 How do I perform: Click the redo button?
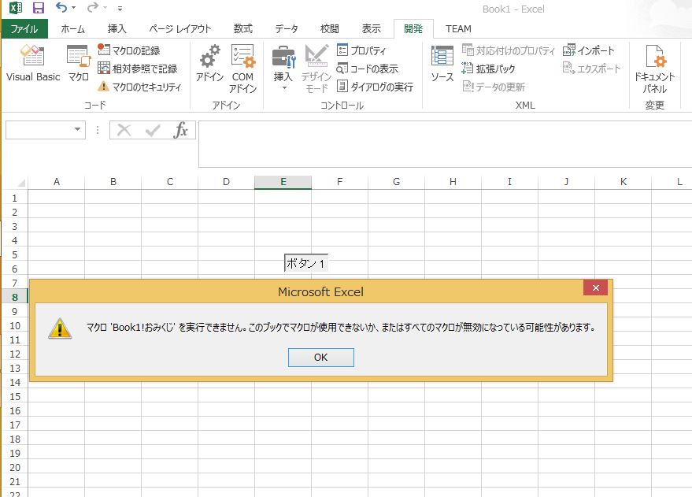(93, 8)
